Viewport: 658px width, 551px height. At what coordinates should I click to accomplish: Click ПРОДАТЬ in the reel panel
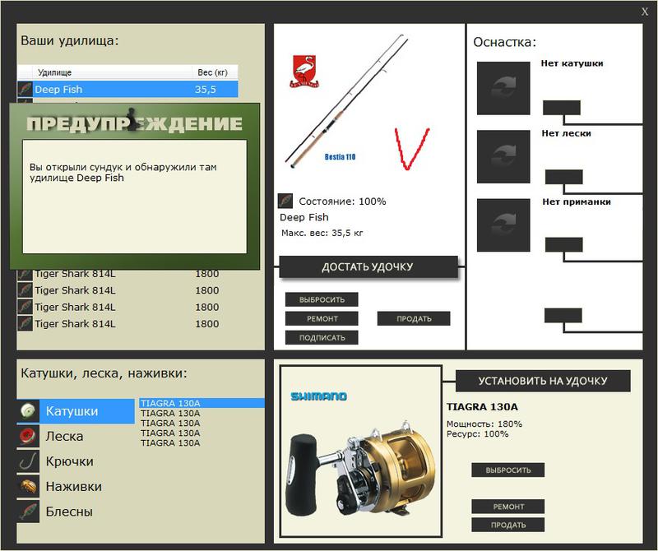pyautogui.click(x=508, y=525)
